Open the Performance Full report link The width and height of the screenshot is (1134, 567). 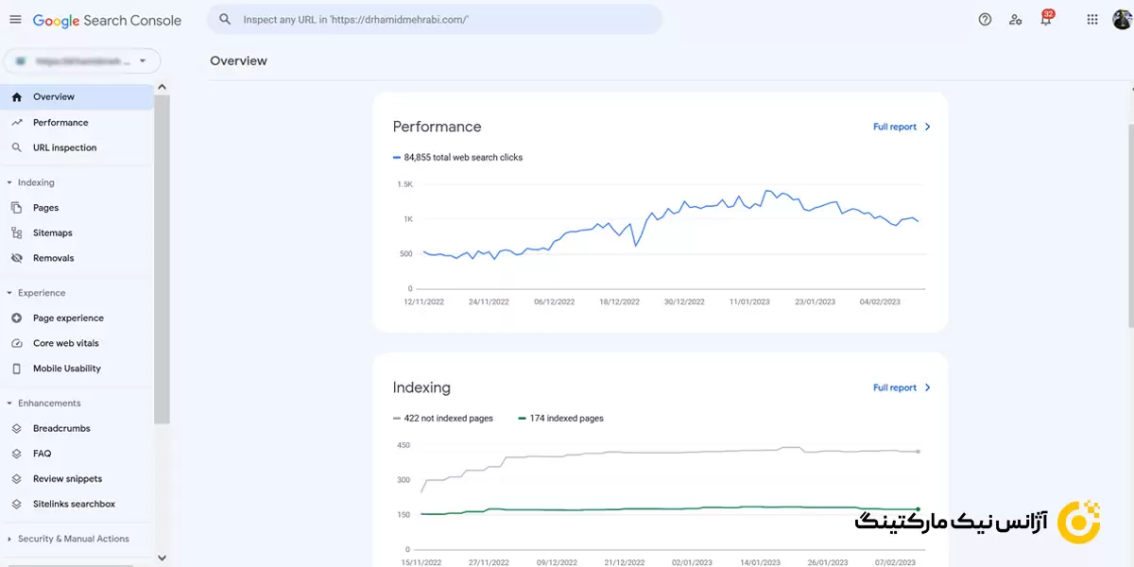pos(902,127)
